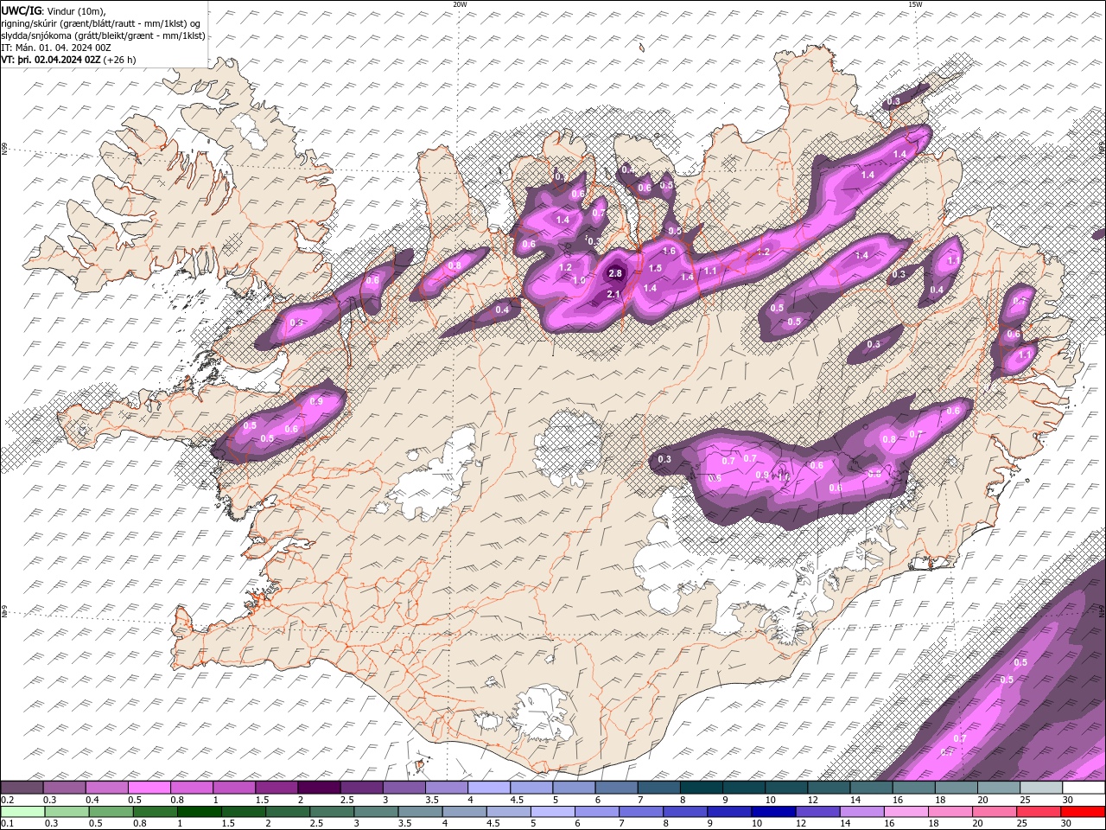1106x830 pixels.
Task: Click the white swatch labelled 30 in the top legend row
Action: 1083,788
